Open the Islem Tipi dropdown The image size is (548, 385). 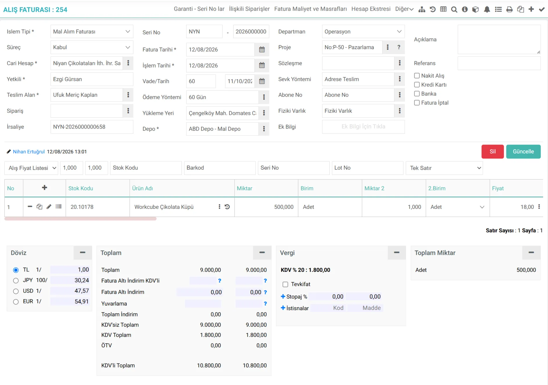pos(92,31)
